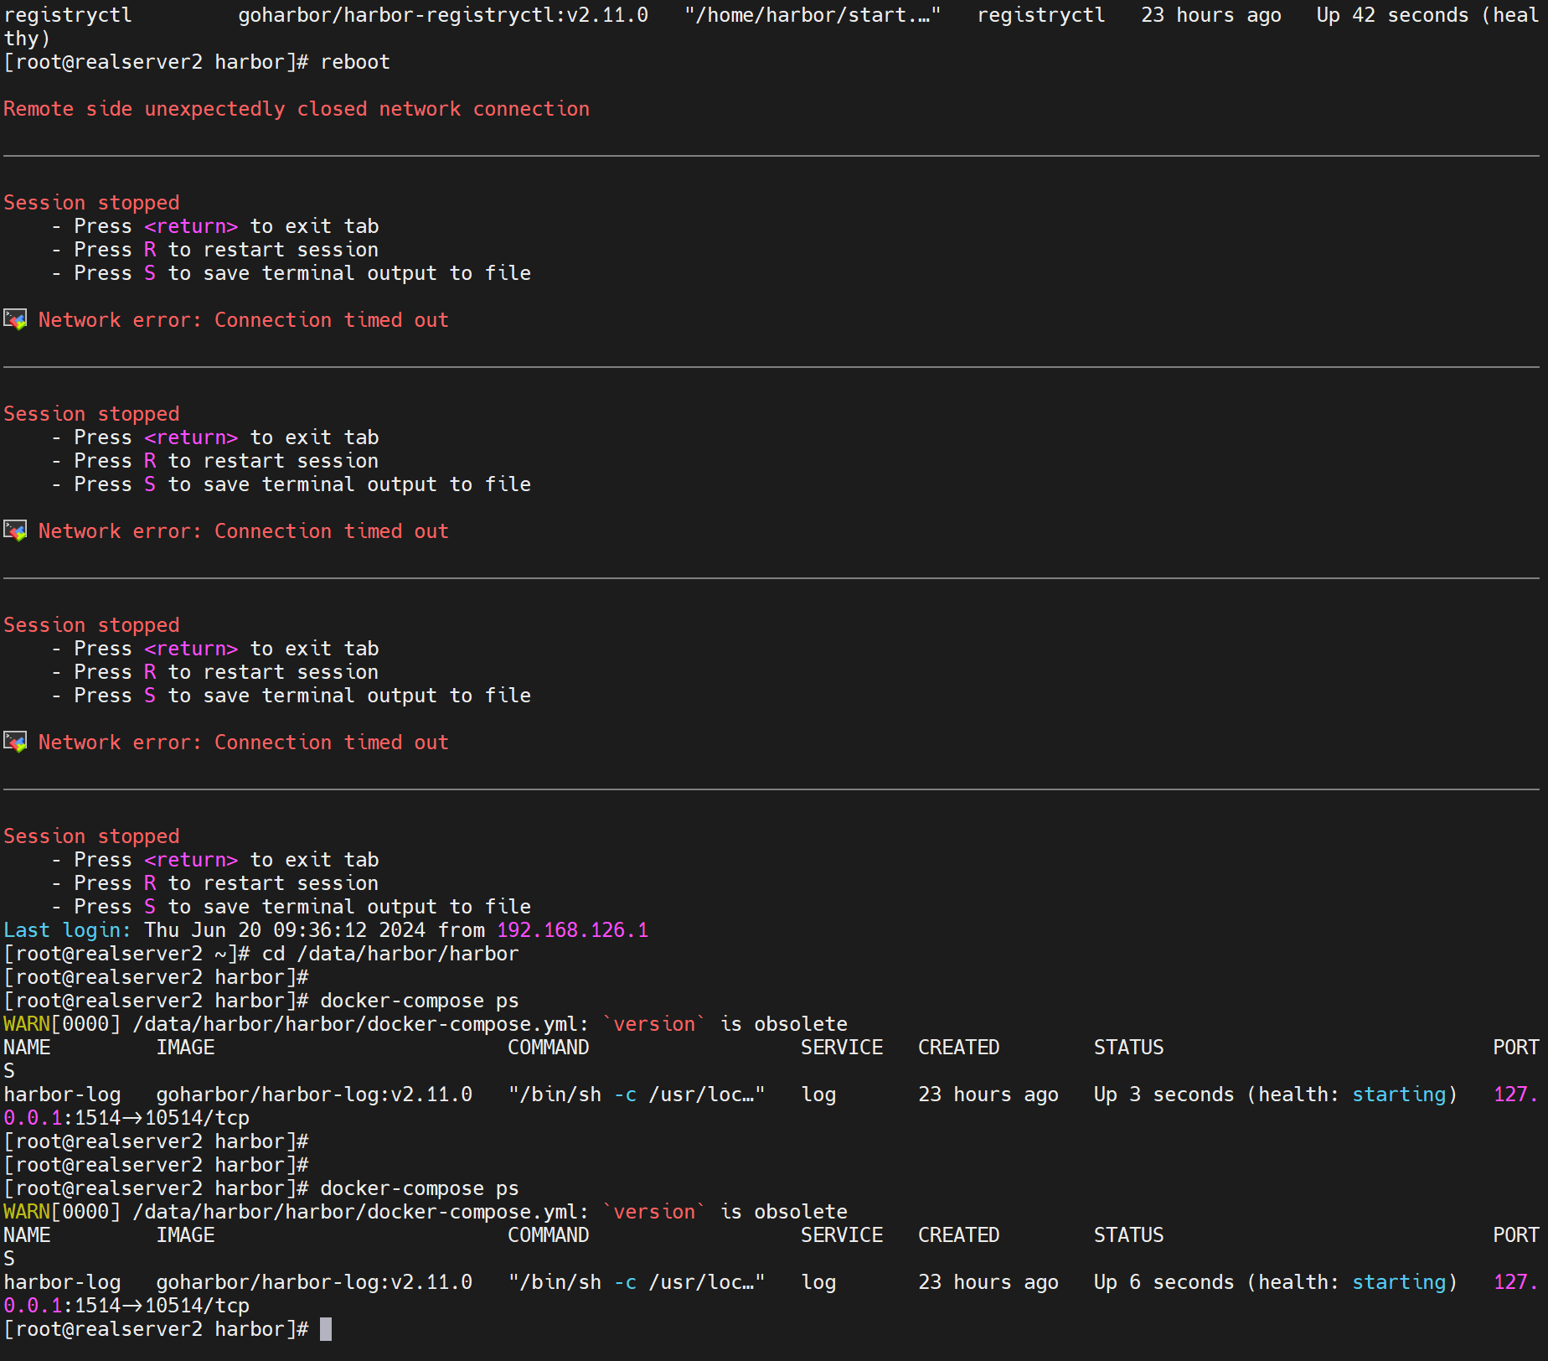Click the first Network error icon
Image resolution: width=1548 pixels, height=1361 pixels.
tap(15, 319)
